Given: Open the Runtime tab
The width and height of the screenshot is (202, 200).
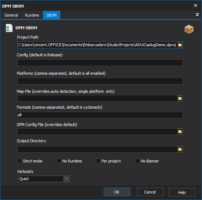Looking at the screenshot, I should [32, 15].
